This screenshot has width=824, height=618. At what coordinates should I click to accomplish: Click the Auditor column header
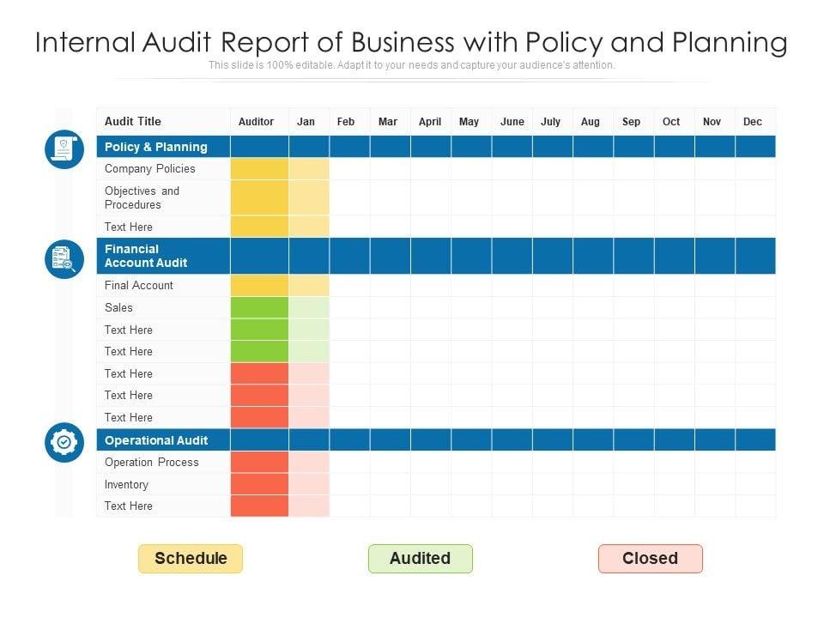tap(256, 122)
